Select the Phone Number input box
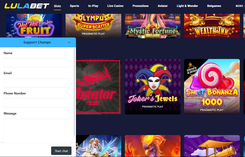Screen dimensions: 245x157 click(37, 103)
